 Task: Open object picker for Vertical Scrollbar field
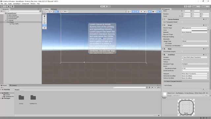(208, 78)
